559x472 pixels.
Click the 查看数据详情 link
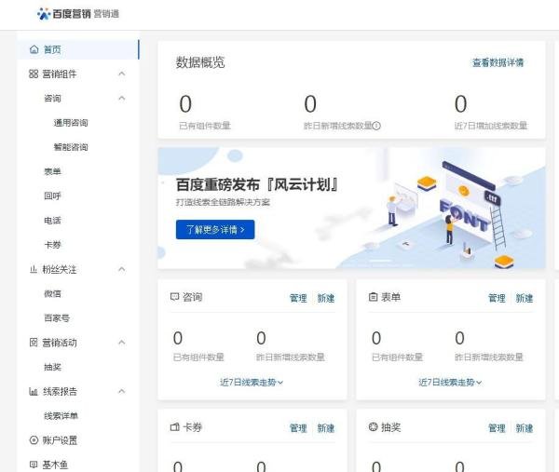498,62
